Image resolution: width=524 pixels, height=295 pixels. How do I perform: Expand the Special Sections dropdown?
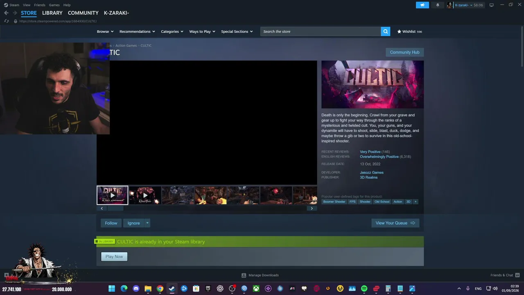coord(237,32)
